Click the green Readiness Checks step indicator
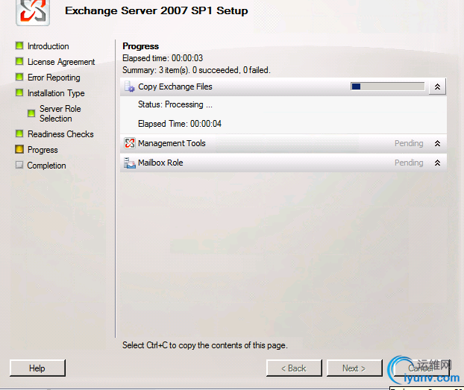This screenshot has height=390, width=464. [x=19, y=133]
